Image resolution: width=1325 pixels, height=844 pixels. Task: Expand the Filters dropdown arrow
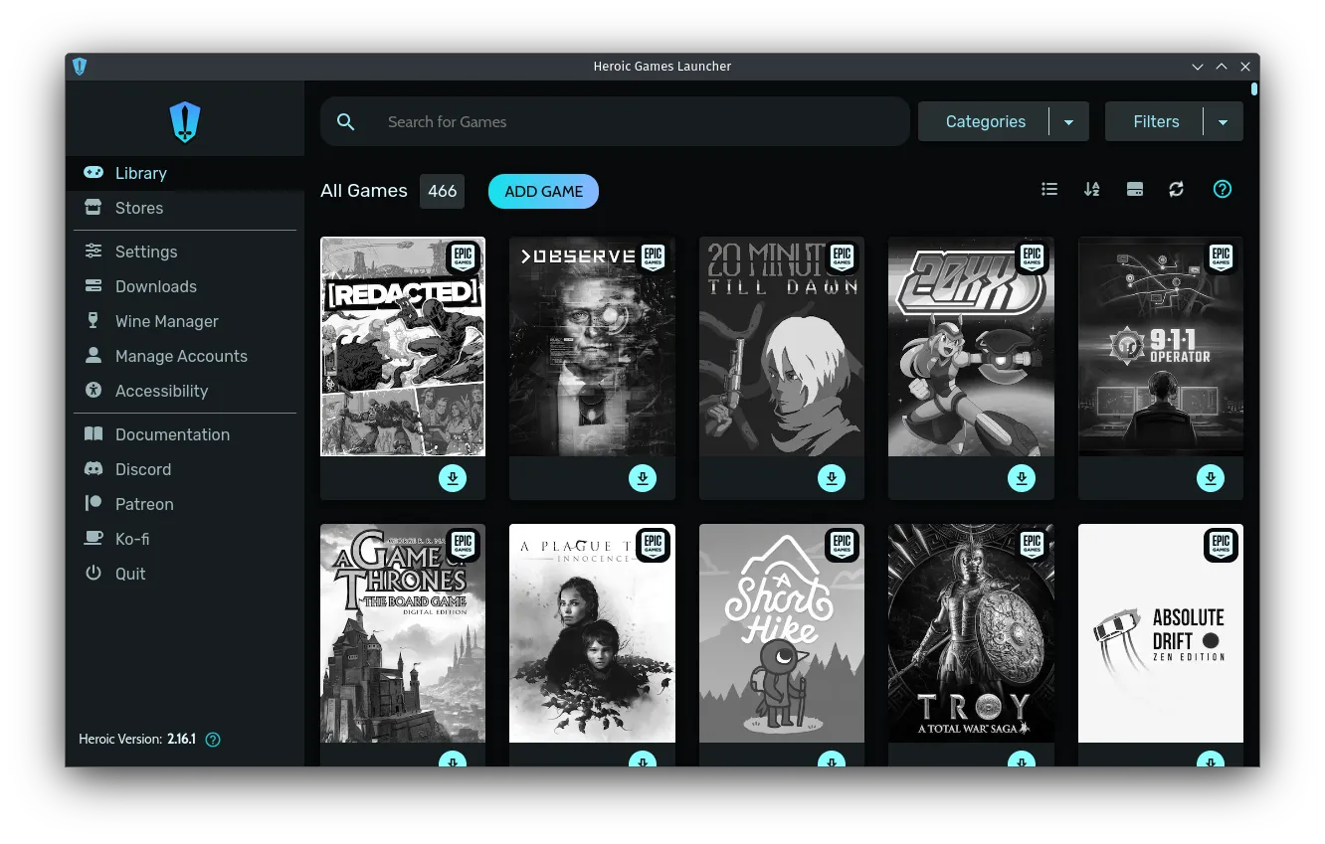click(x=1224, y=121)
